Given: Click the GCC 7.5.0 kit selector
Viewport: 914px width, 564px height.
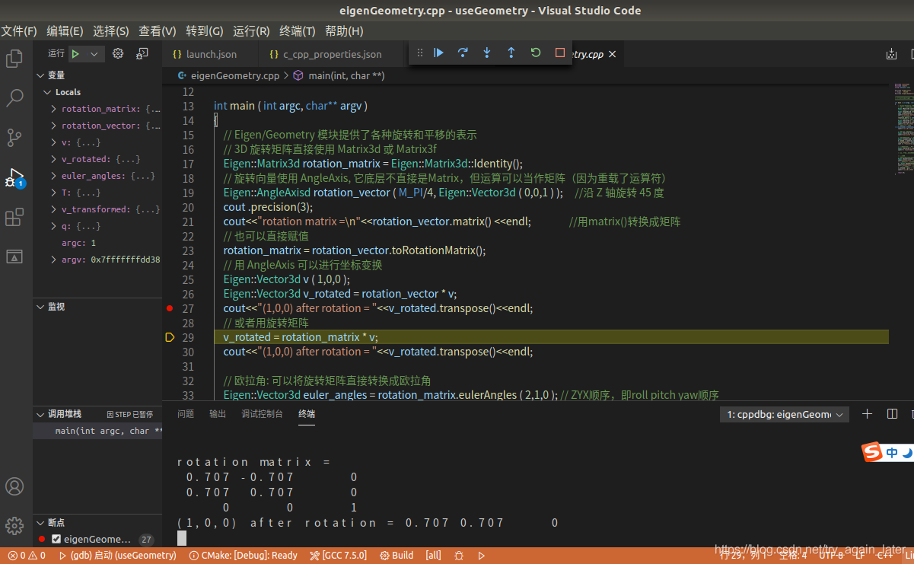Looking at the screenshot, I should point(338,556).
